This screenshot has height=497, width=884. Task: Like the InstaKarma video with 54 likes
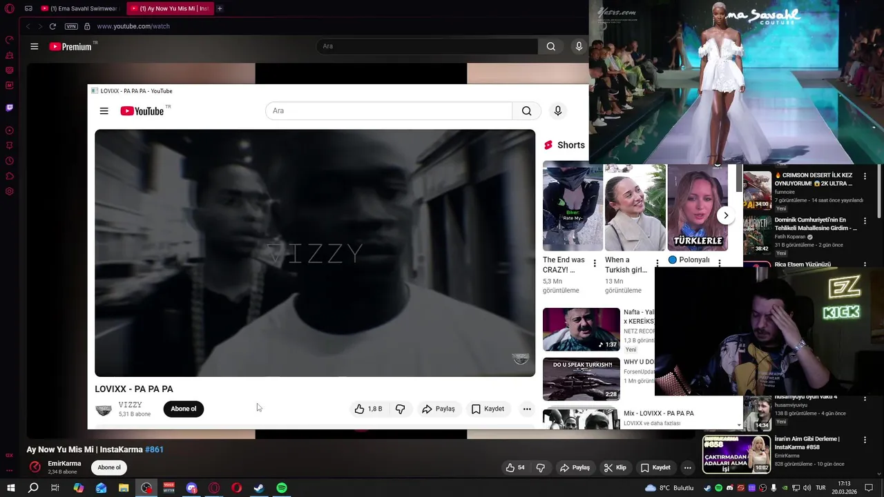[x=515, y=467]
